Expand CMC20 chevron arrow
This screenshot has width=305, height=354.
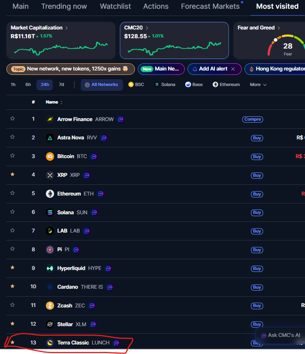[147, 28]
